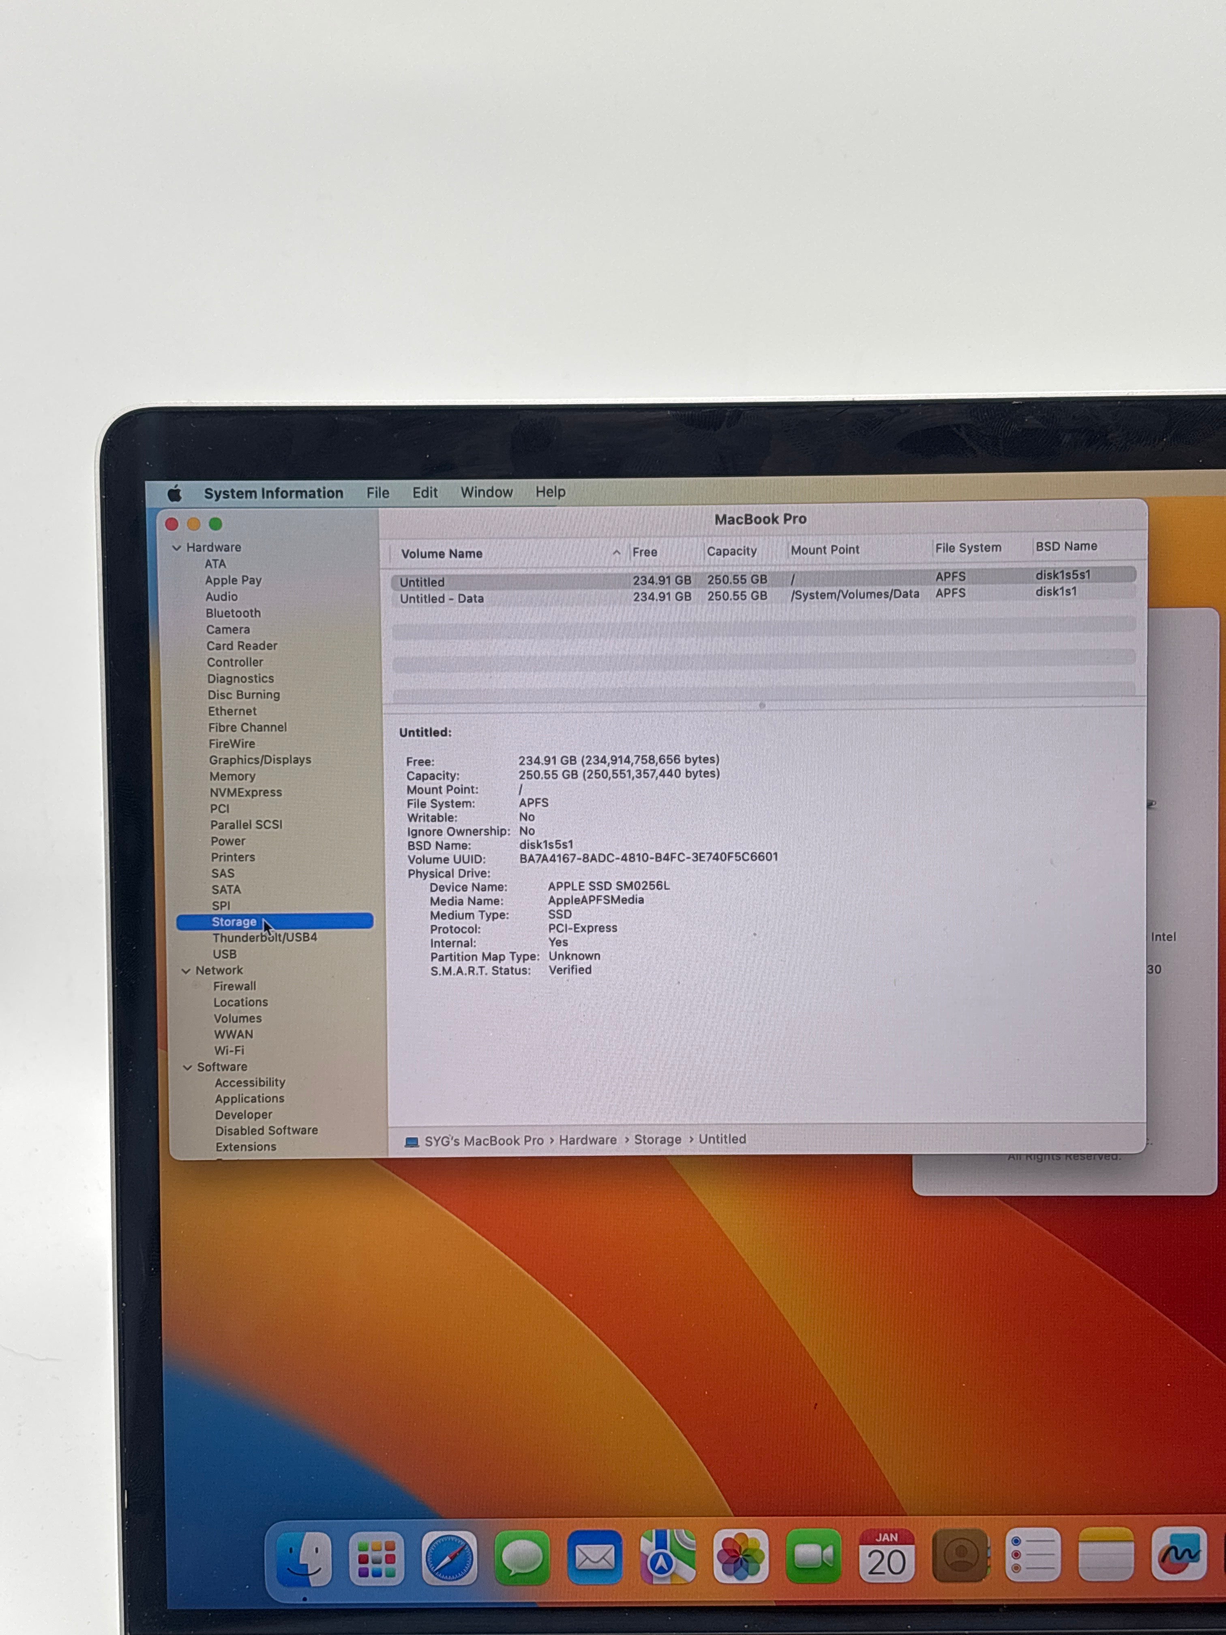Select the highlighted Storage item
This screenshot has height=1635, width=1226.
[x=275, y=922]
